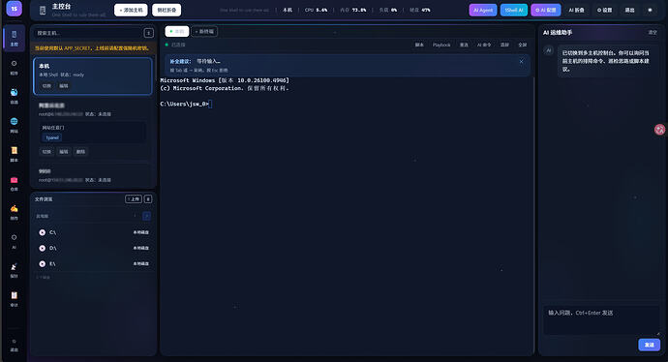
Task: Select the third host card in list
Action: click(x=92, y=175)
